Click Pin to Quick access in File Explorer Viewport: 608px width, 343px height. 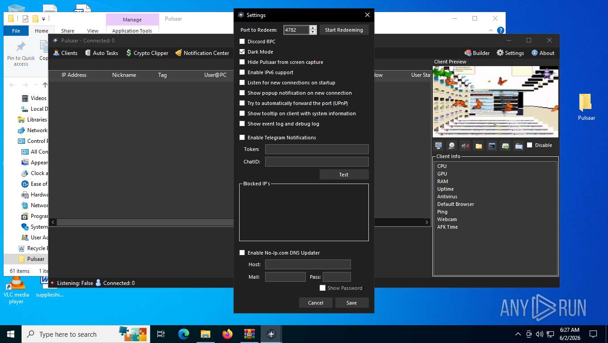pos(21,54)
